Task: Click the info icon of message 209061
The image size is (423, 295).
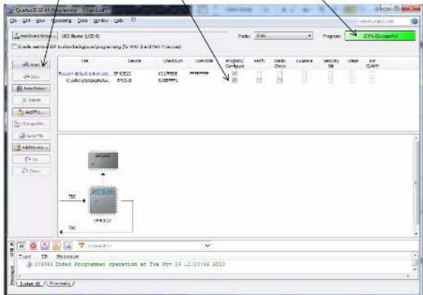Action: (x=30, y=264)
